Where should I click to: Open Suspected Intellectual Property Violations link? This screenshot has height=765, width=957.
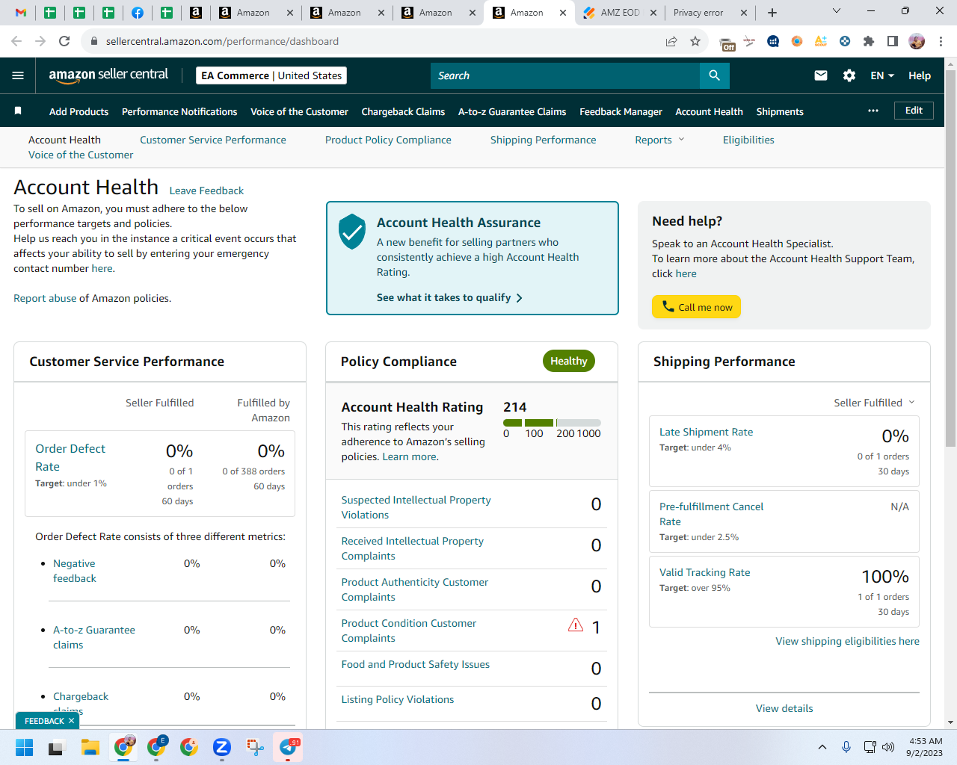point(416,507)
